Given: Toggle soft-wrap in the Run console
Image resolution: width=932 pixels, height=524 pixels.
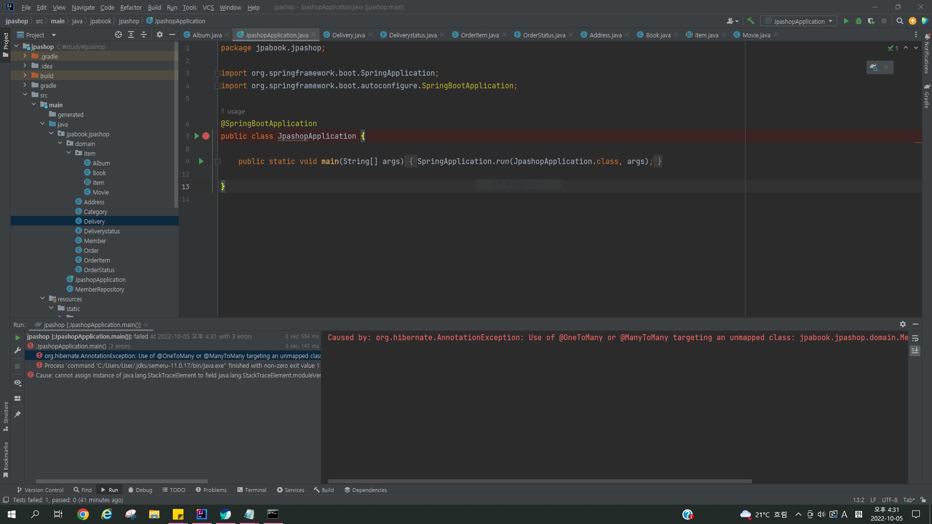Looking at the screenshot, I should (x=915, y=338).
